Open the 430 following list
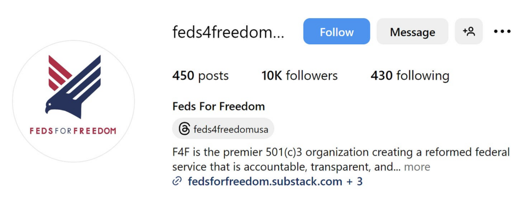 pos(410,76)
